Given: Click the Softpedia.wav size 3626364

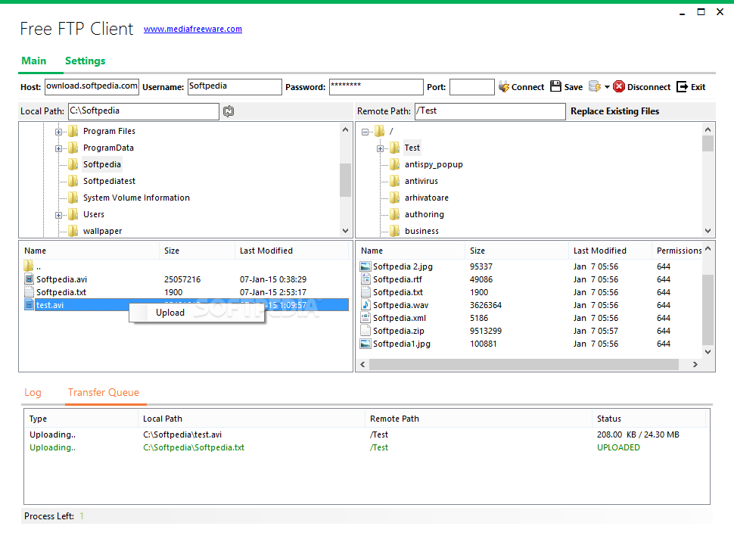Looking at the screenshot, I should [x=486, y=305].
